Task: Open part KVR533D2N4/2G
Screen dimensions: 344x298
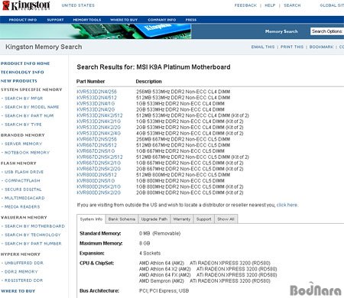Action: [x=96, y=109]
